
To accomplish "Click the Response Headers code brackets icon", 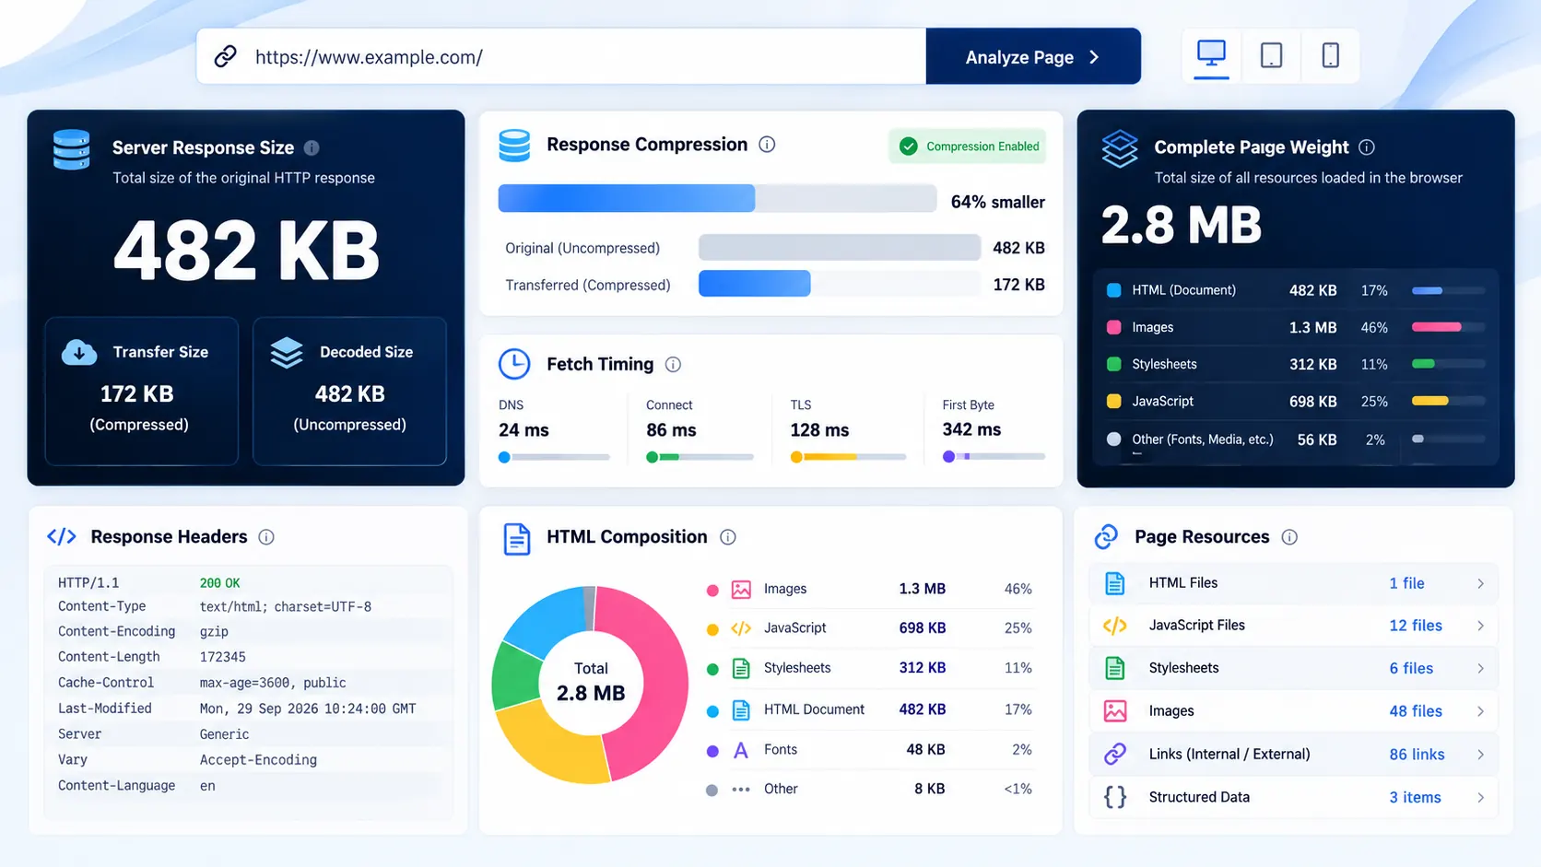I will coord(62,537).
